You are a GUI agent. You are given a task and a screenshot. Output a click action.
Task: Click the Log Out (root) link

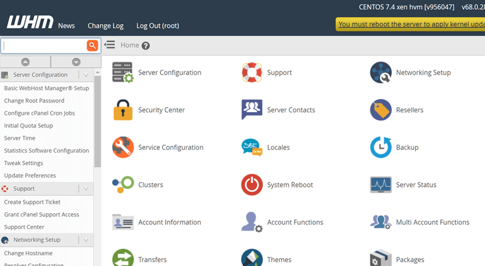157,26
